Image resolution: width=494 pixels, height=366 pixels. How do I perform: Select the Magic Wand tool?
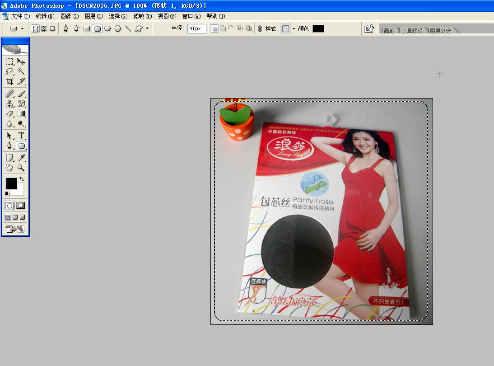[21, 71]
